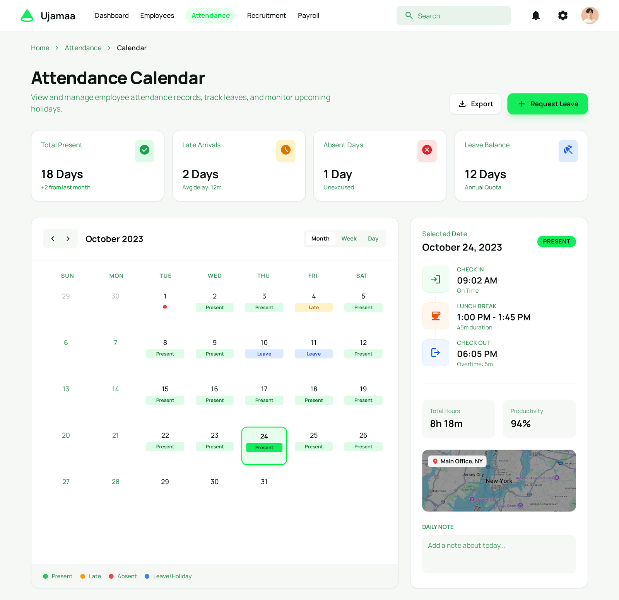Open the settings gear icon

563,15
